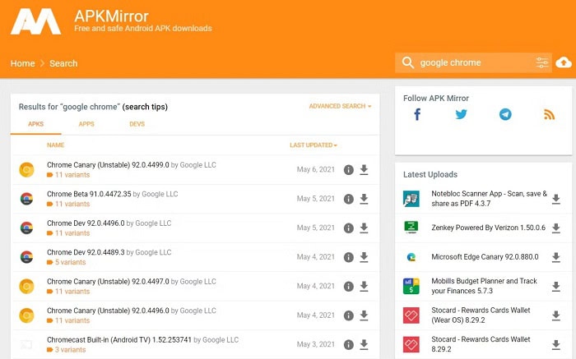This screenshot has width=576, height=359.
Task: Click the search field containing google chrome
Action: [473, 62]
